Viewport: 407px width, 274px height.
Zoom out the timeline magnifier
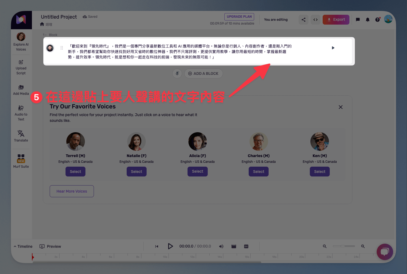(x=325, y=246)
